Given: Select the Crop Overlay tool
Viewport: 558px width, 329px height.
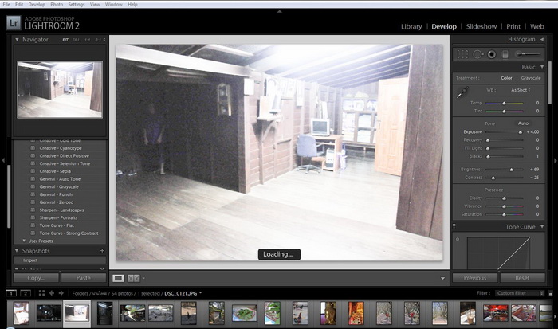Looking at the screenshot, I should click(462, 54).
